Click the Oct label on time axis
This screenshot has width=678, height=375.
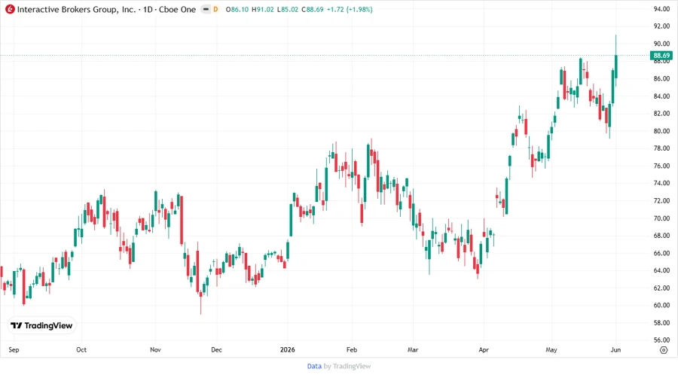click(x=81, y=349)
